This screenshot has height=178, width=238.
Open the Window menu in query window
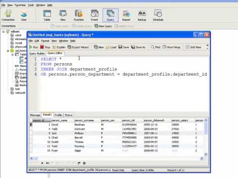point(63,41)
